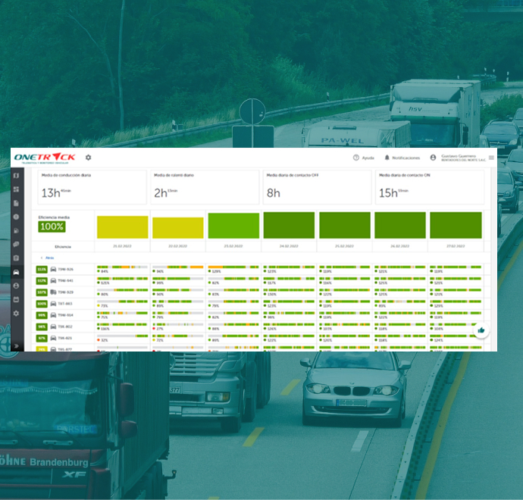Click the thumbs-up feedback button

[481, 330]
